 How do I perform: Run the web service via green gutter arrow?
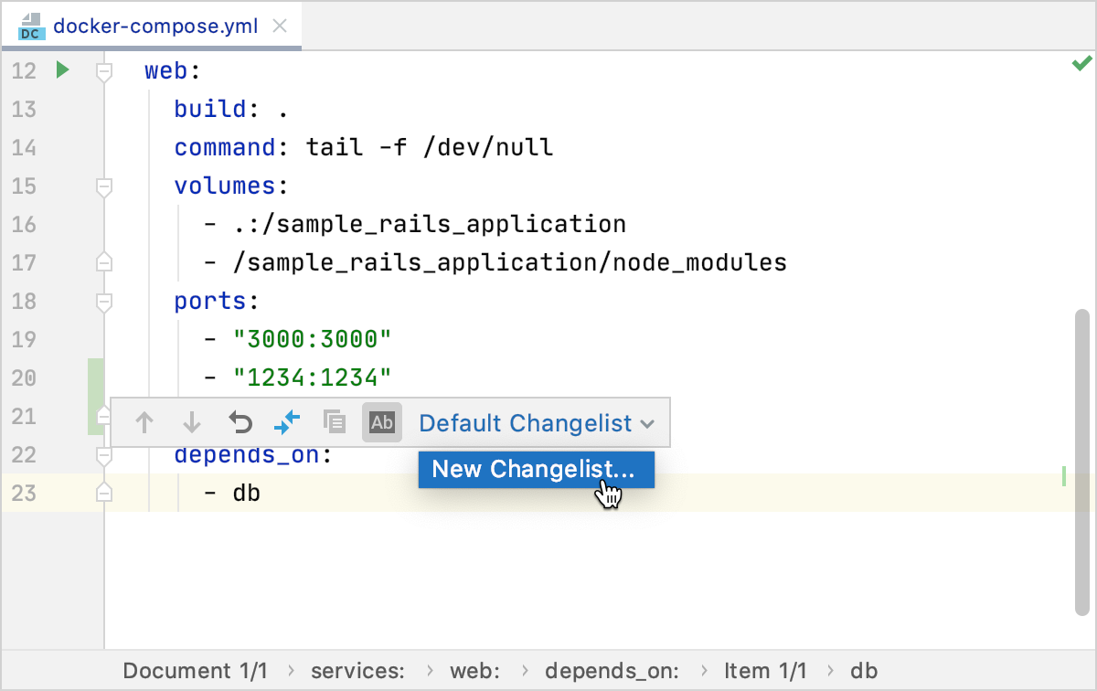(x=61, y=69)
